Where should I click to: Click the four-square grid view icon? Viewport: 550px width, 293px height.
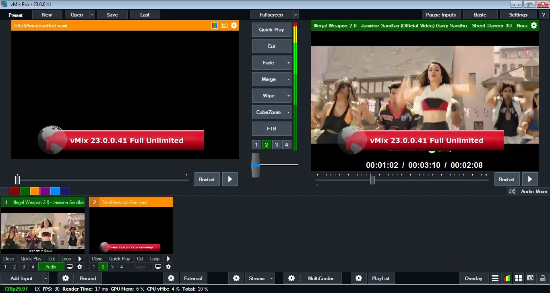[x=519, y=278]
